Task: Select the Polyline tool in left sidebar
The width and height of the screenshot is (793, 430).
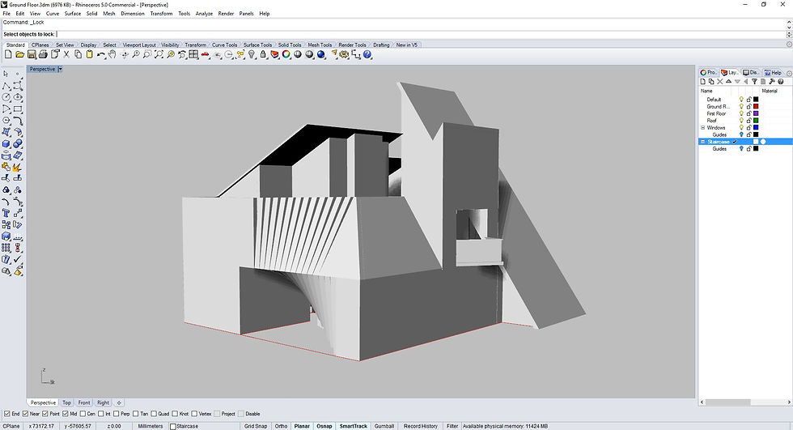Action: [x=6, y=86]
